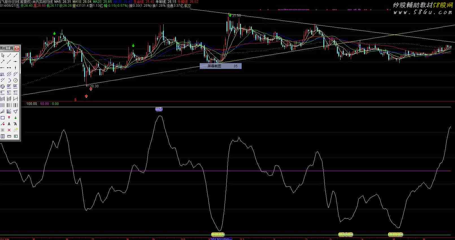Click the red X delete drawing tool

(9, 130)
